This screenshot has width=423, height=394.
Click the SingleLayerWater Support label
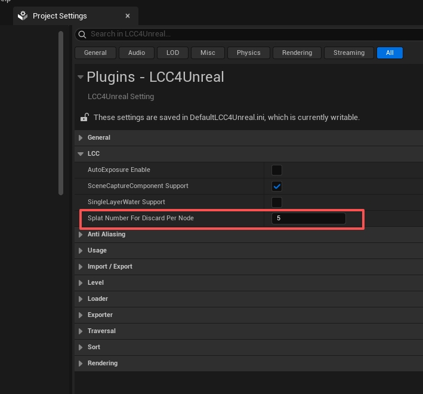coord(126,202)
